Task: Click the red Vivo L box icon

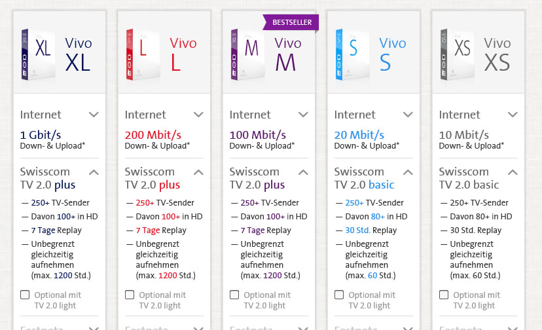Action: click(x=143, y=54)
